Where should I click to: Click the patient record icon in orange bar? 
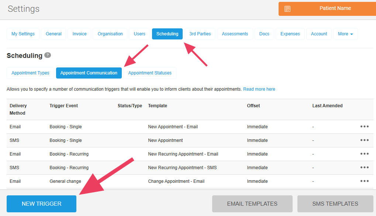click(287, 8)
